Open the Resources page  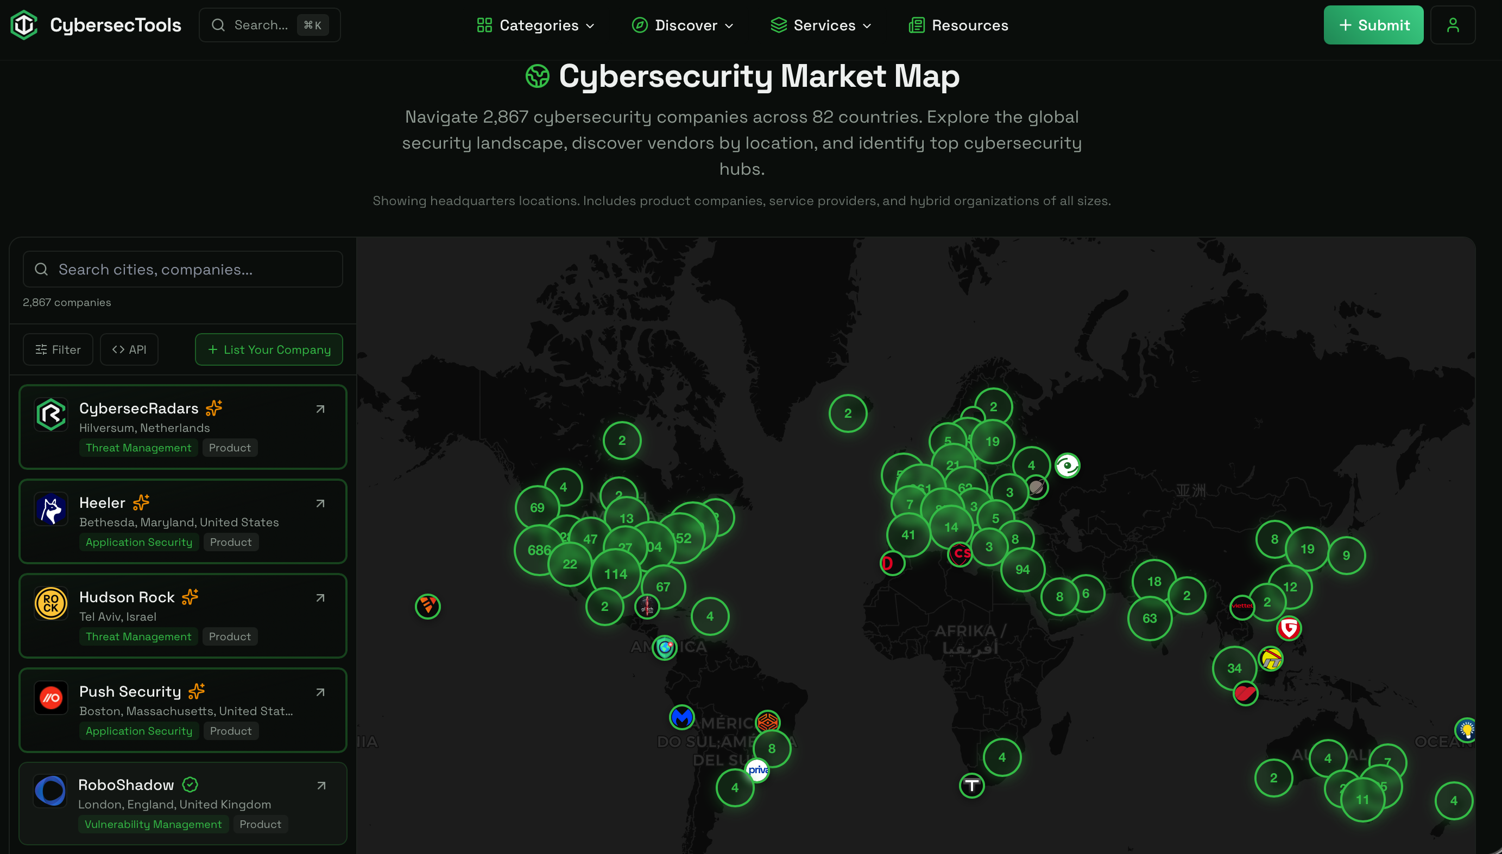coord(958,25)
